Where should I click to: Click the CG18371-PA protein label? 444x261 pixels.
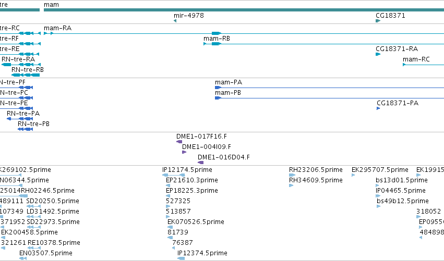[398, 103]
